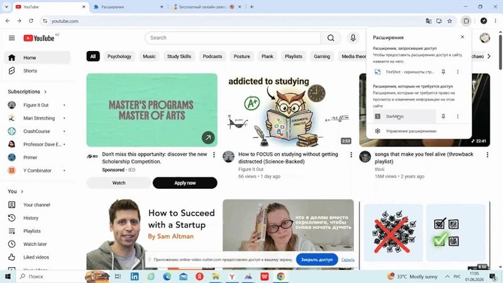The height and width of the screenshot is (283, 503).
Task: Open Chrome three-dot menu
Action: pyautogui.click(x=495, y=21)
